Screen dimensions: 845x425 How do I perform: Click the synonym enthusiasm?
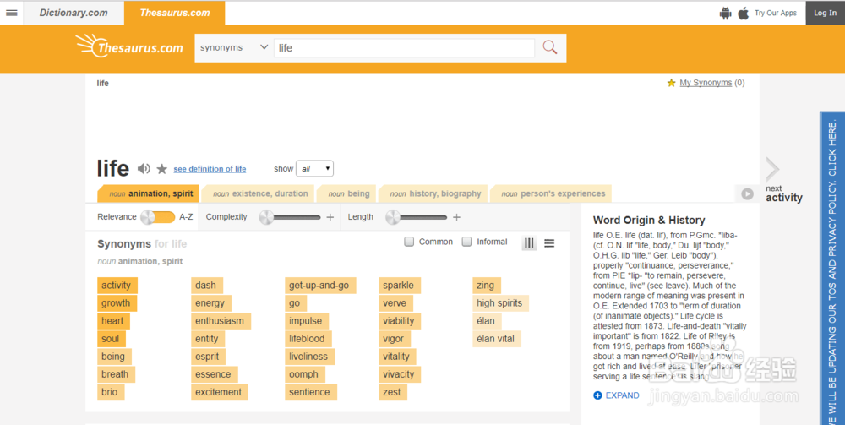click(221, 321)
